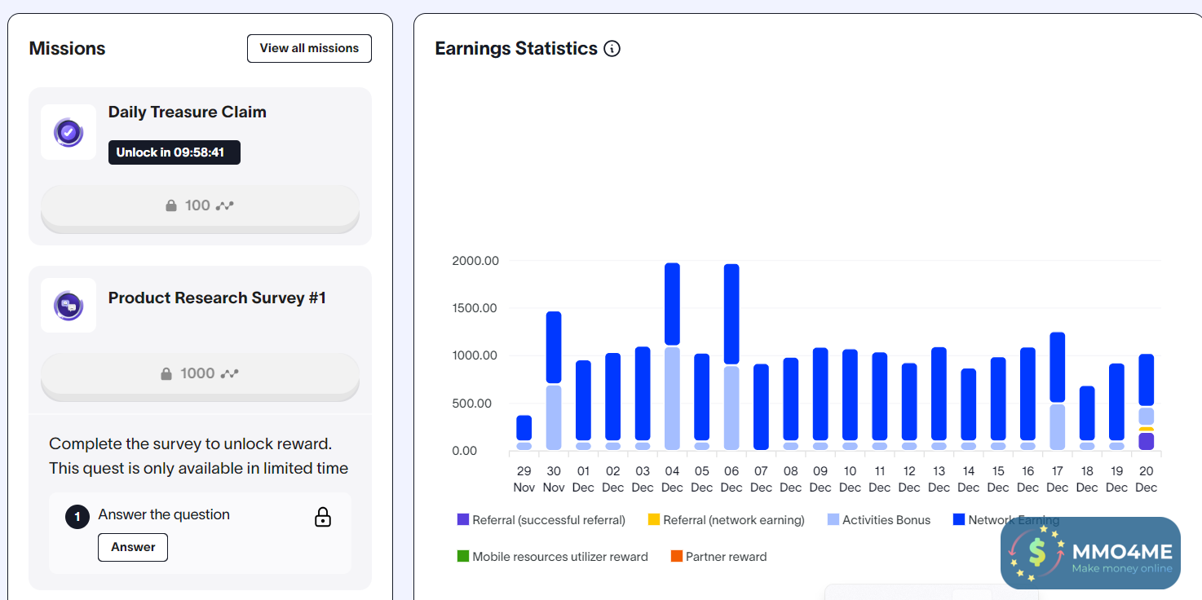The width and height of the screenshot is (1202, 600).
Task: Click the 10 Dec date label
Action: click(x=850, y=479)
